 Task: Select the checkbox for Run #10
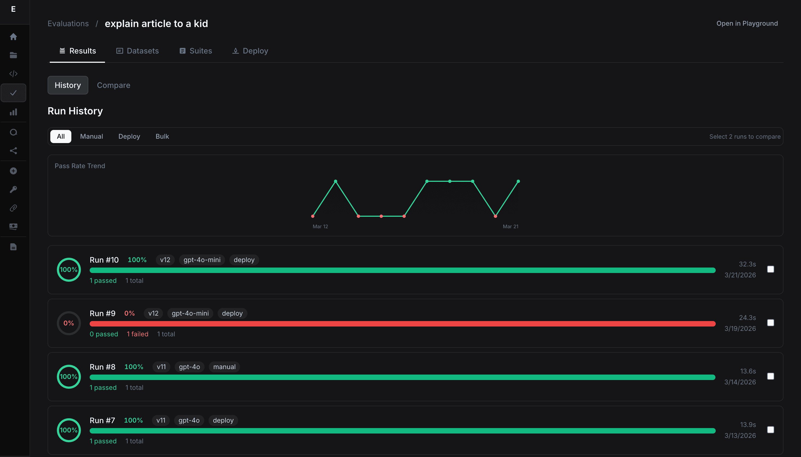[771, 269]
